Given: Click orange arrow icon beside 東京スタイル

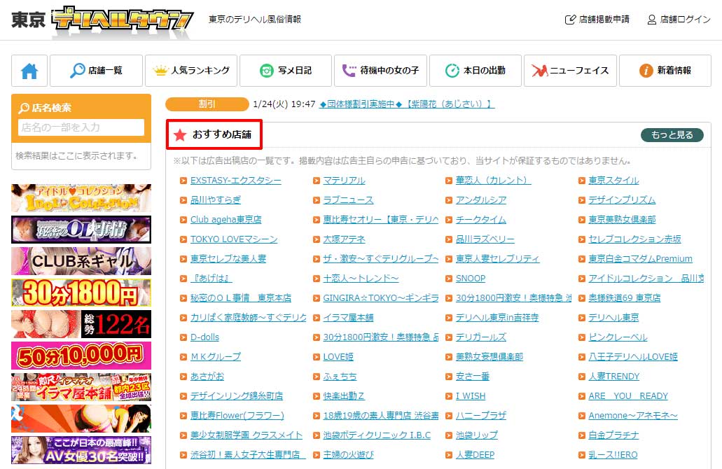Looking at the screenshot, I should (581, 181).
